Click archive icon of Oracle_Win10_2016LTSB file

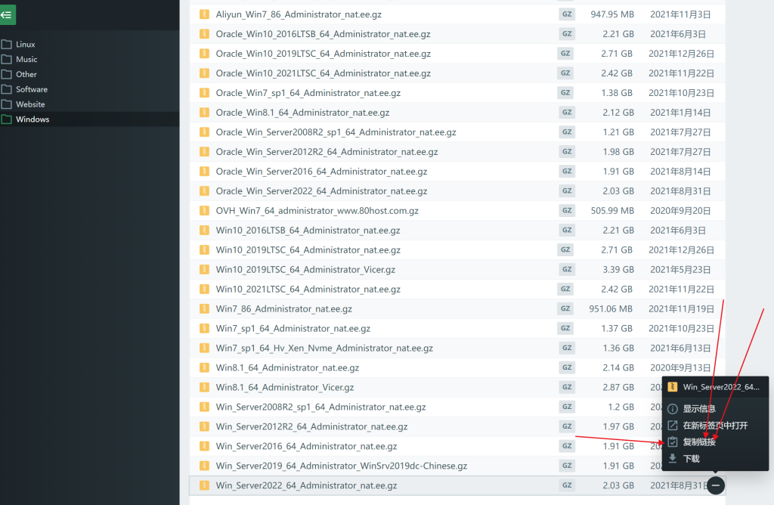tap(204, 34)
